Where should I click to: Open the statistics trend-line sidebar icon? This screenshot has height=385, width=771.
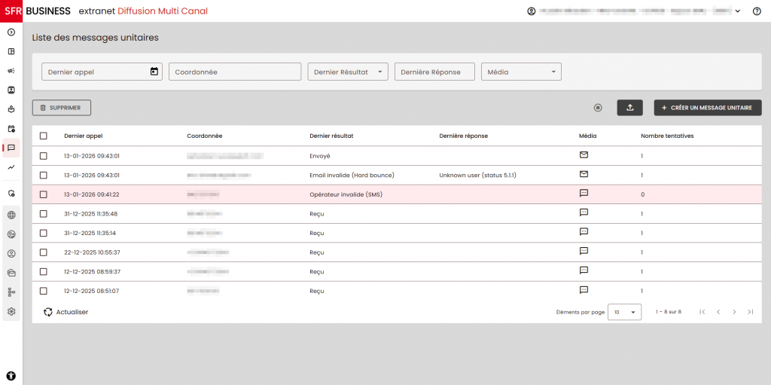[11, 167]
